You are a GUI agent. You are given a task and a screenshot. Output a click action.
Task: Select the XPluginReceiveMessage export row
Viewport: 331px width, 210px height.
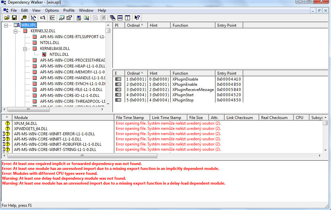(178, 90)
